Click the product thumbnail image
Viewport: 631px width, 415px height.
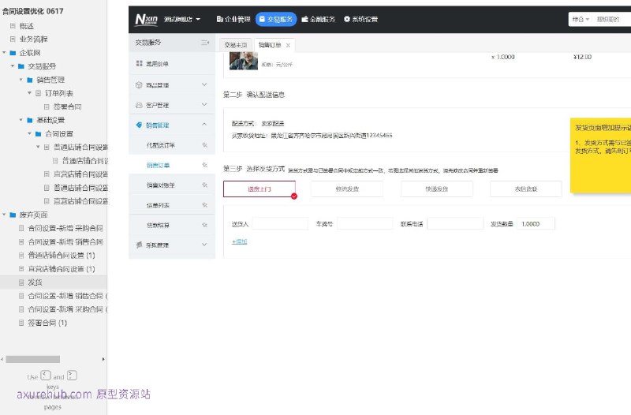(x=244, y=62)
